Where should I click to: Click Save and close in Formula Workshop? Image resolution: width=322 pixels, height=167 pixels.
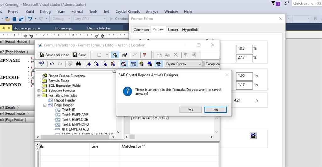(x=54, y=55)
